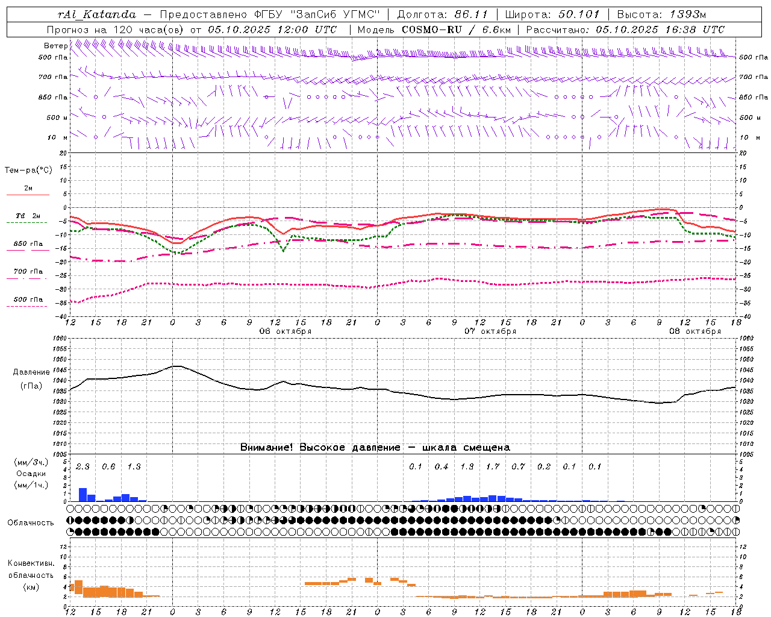Click the 850 гПа temperature legend entry
Image resolution: width=771 pixels, height=617 pixels.
point(28,244)
